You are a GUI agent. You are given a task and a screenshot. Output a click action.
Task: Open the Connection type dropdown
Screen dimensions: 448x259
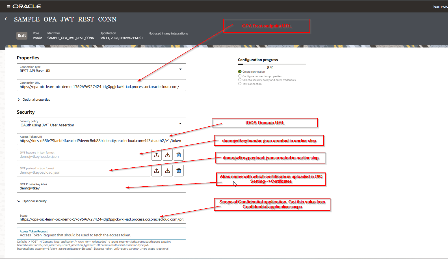point(180,69)
